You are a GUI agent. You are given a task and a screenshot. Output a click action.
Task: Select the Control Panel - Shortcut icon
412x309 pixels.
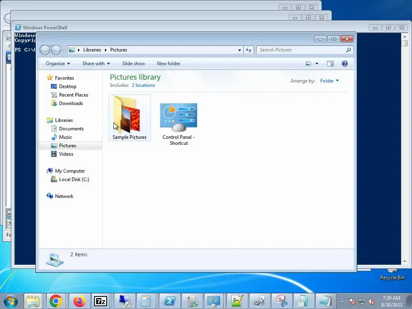pyautogui.click(x=179, y=124)
